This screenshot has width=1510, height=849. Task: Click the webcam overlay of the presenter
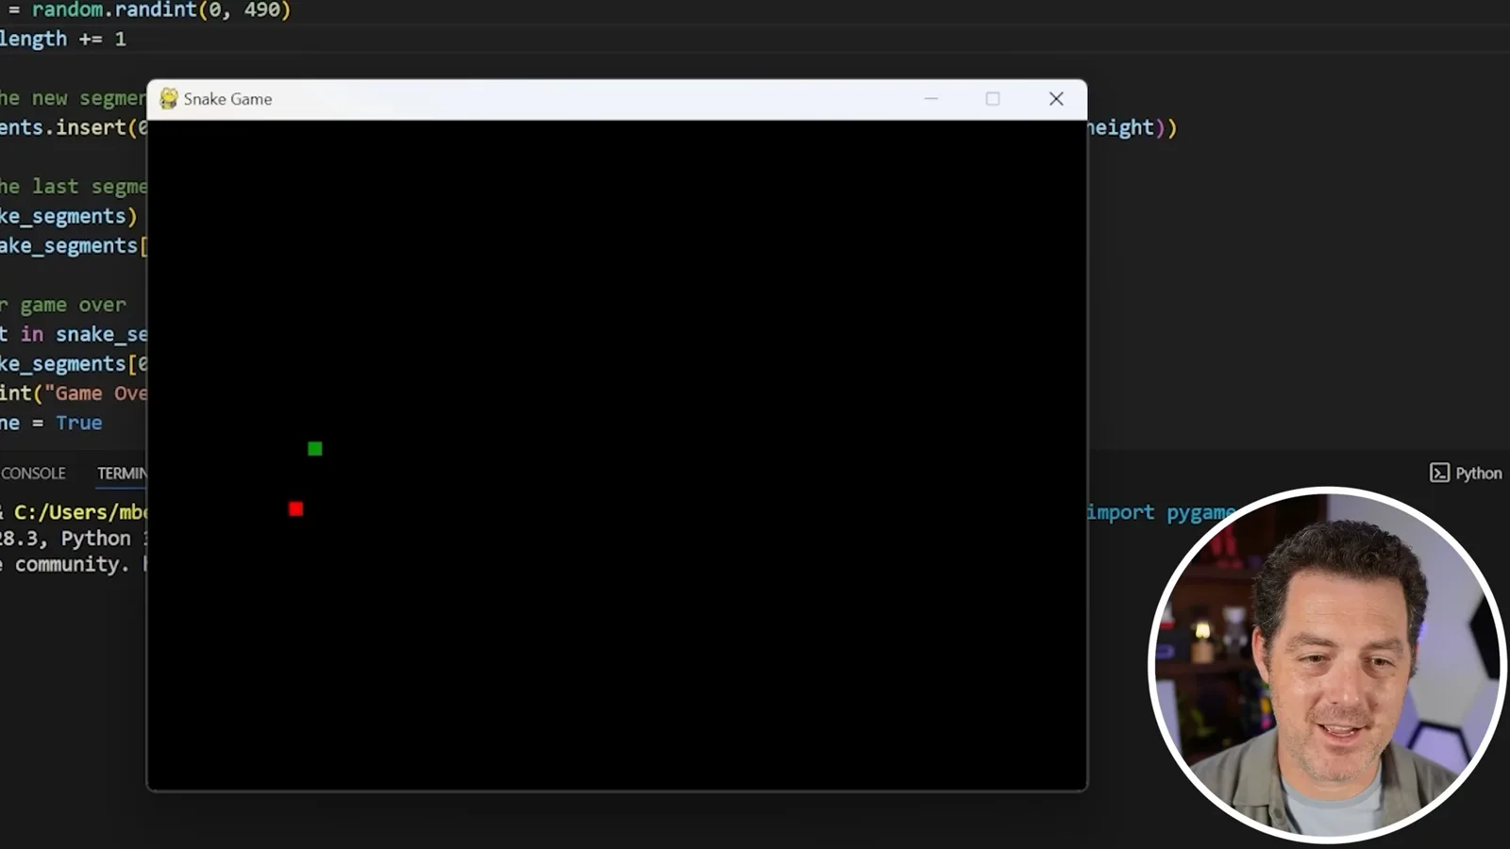1327,665
